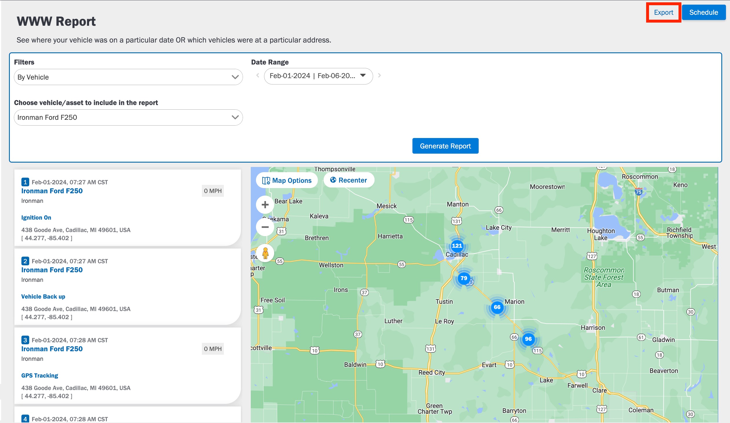Open the 96 cluster marker
The image size is (730, 423).
[x=528, y=339]
